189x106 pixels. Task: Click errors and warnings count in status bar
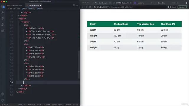click(5, 105)
